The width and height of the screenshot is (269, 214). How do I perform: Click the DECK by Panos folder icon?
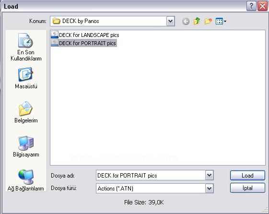(56, 21)
